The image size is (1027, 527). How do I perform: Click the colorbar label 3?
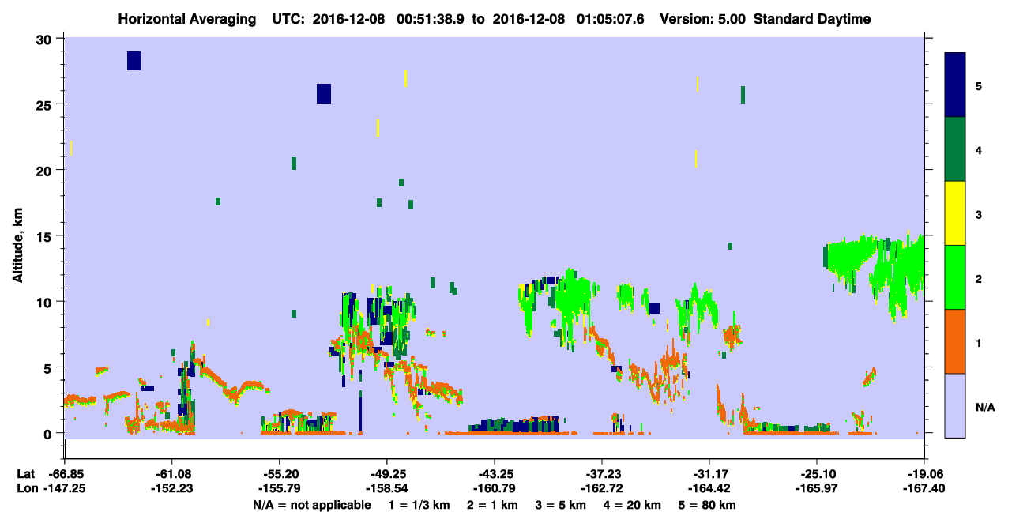(x=979, y=213)
